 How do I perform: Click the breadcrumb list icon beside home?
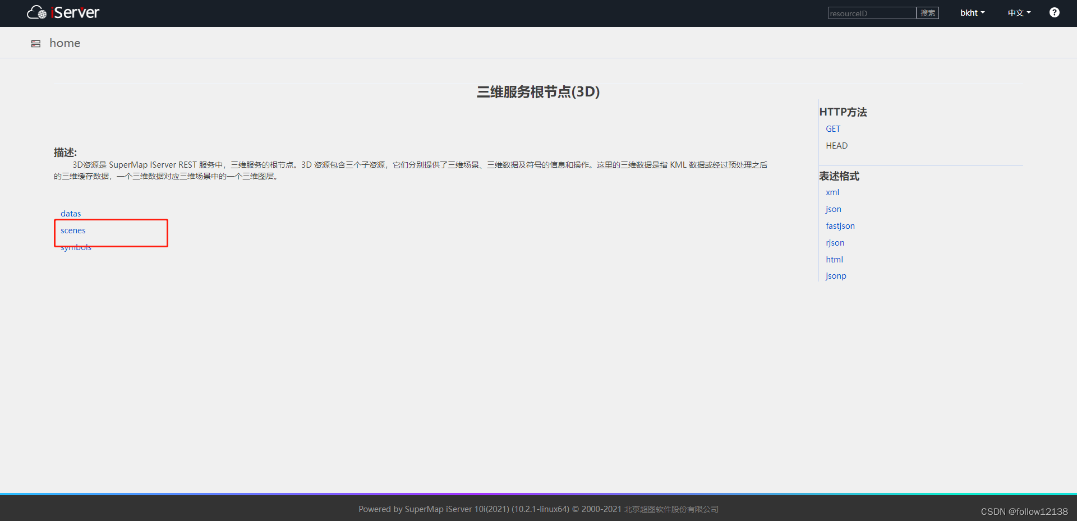click(35, 43)
